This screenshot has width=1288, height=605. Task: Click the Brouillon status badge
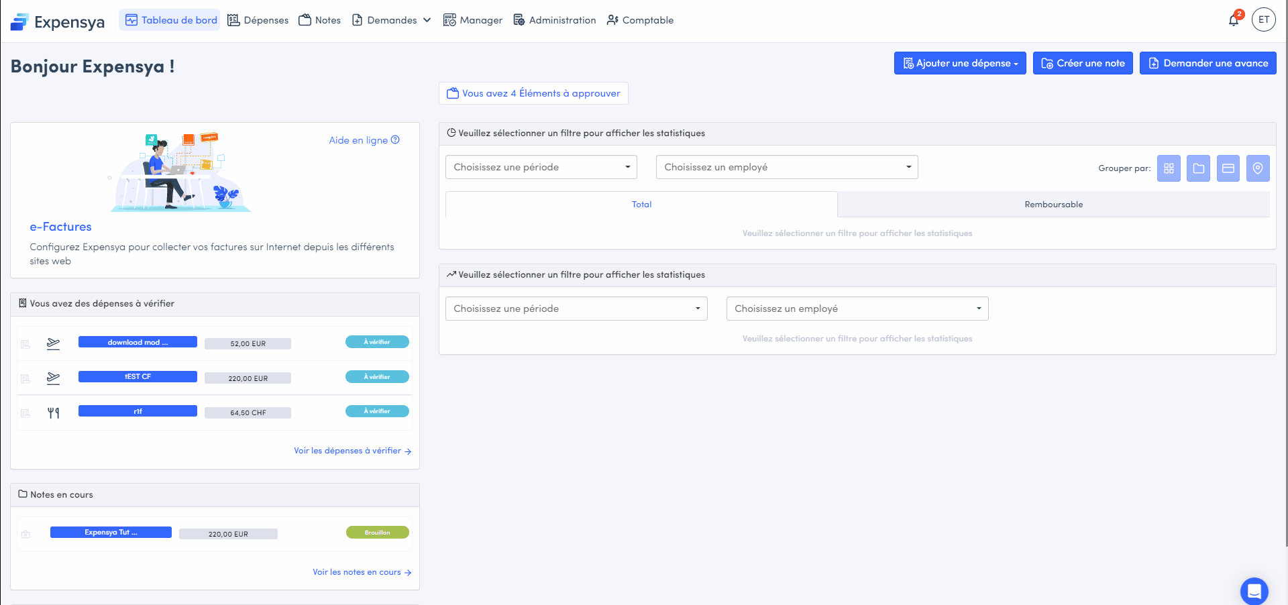377,533
